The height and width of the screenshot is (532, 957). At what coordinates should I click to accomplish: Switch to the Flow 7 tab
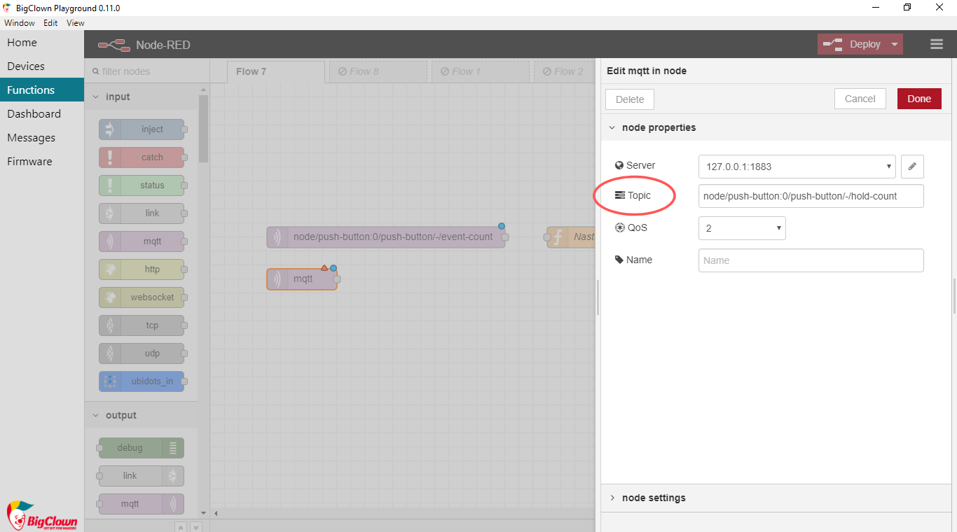pyautogui.click(x=276, y=72)
